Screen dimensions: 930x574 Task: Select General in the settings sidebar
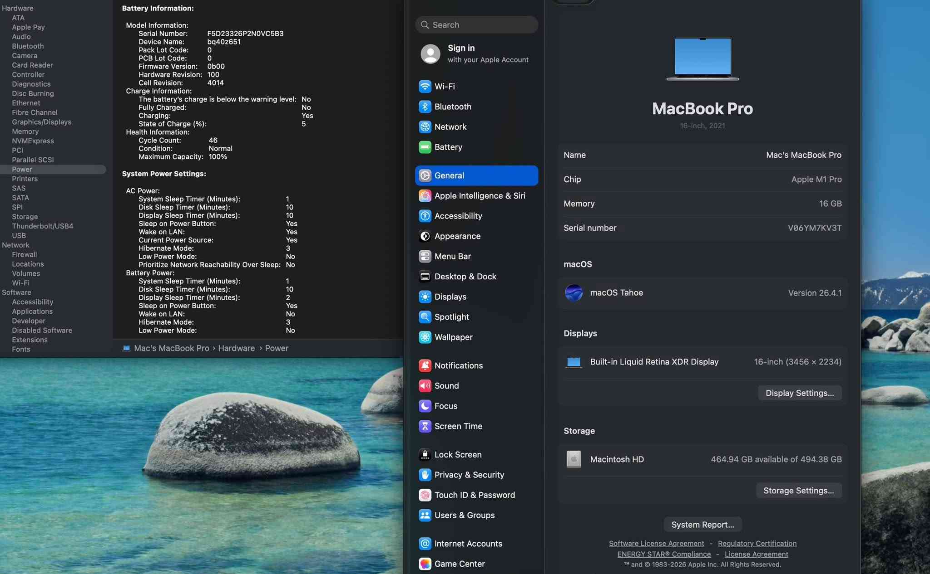(x=476, y=175)
